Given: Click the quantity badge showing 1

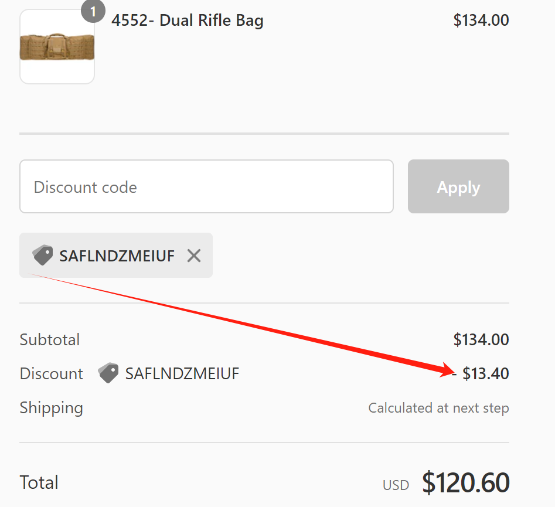Looking at the screenshot, I should pyautogui.click(x=93, y=11).
